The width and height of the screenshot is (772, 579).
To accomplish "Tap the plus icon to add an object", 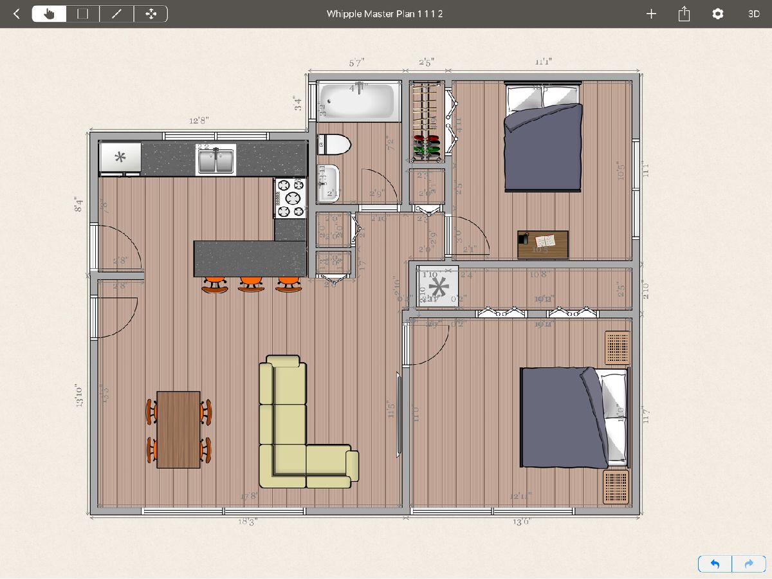I will pos(651,14).
